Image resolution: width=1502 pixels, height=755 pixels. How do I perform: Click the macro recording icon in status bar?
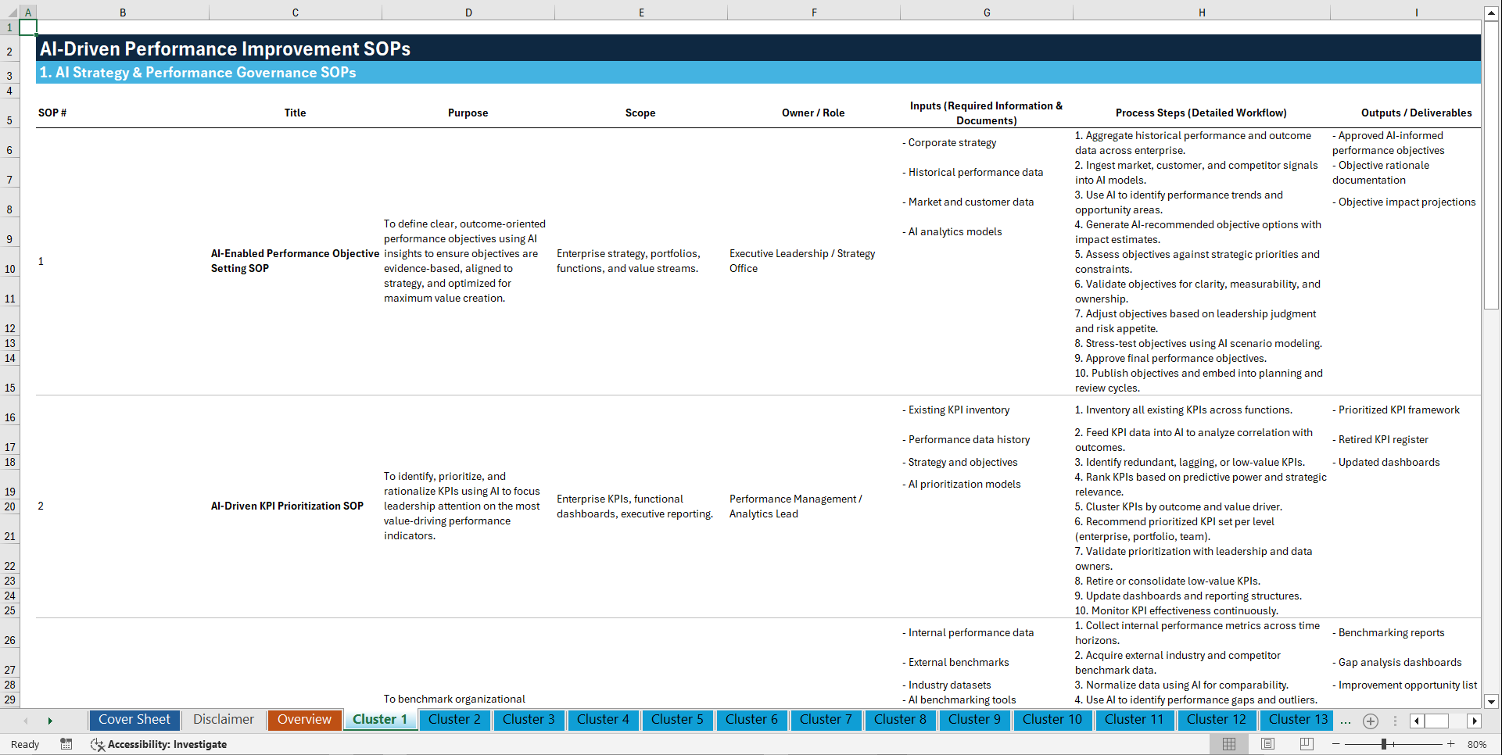coord(66,744)
